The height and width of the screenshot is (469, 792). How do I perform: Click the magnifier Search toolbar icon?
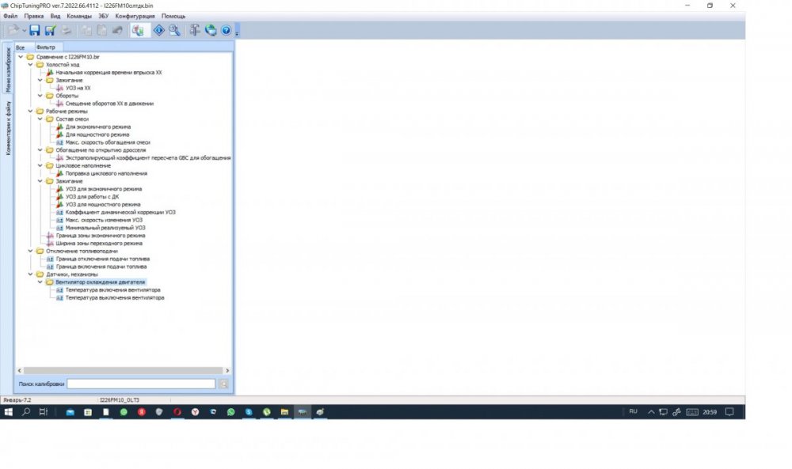point(175,30)
